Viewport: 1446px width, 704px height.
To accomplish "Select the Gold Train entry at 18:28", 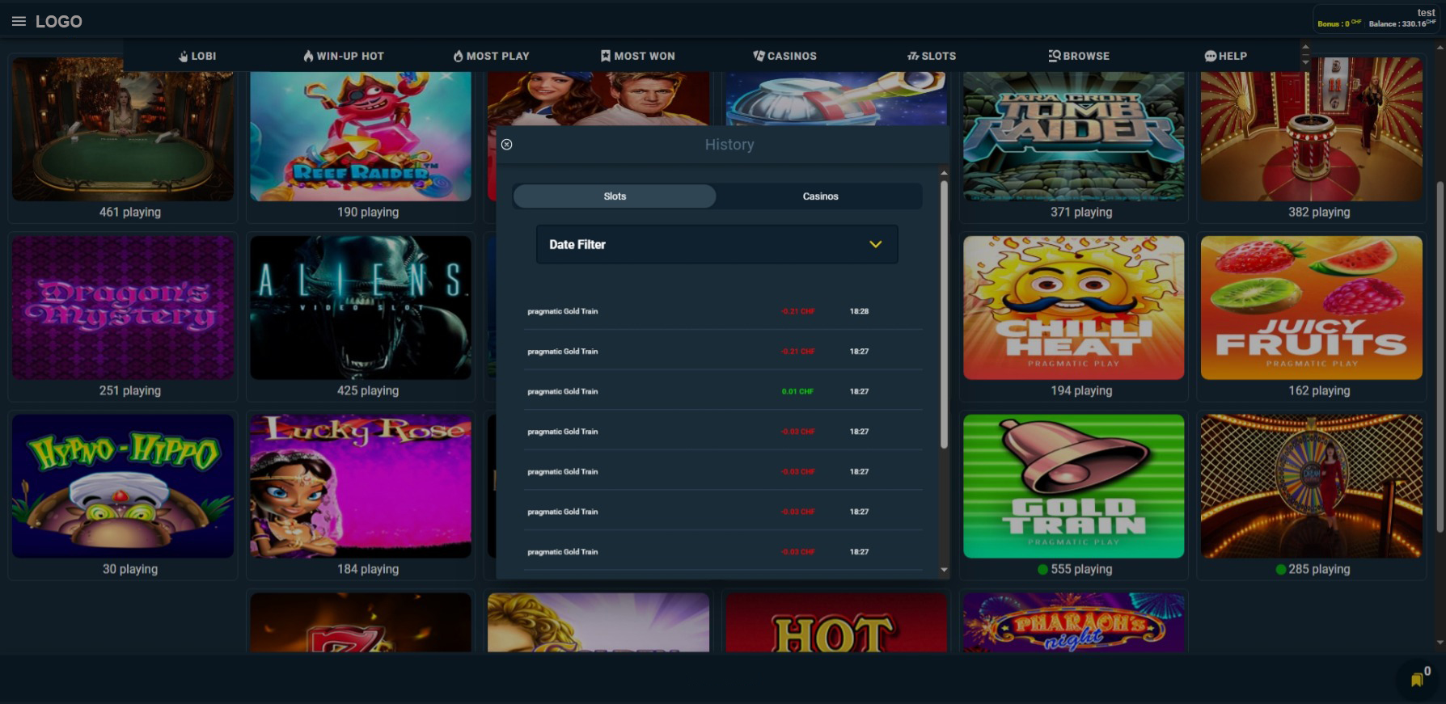I will click(723, 311).
